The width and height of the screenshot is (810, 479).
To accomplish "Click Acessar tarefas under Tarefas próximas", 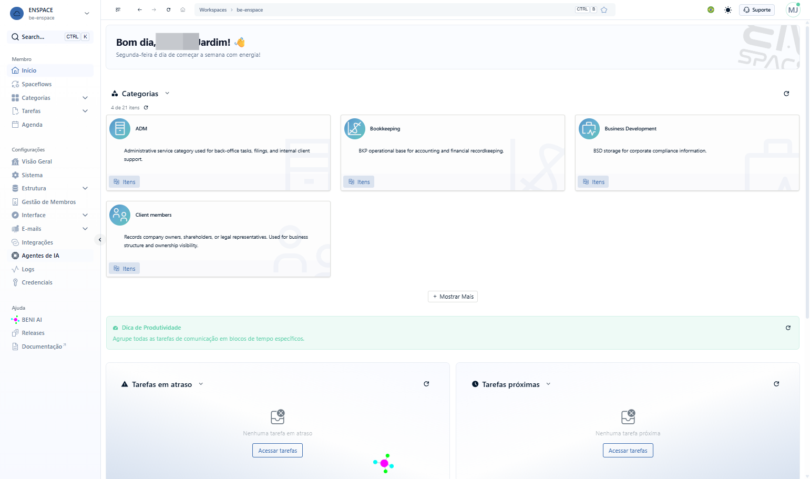I will [628, 451].
